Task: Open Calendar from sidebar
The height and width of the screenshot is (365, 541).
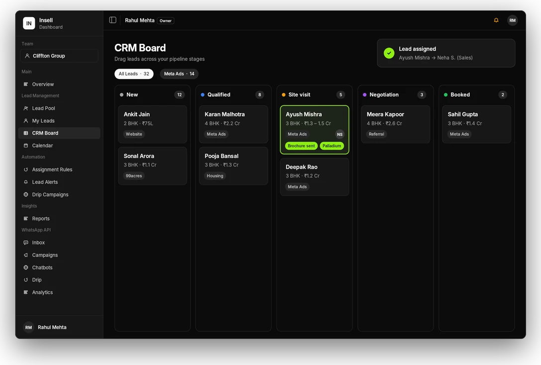Action: pyautogui.click(x=59, y=146)
